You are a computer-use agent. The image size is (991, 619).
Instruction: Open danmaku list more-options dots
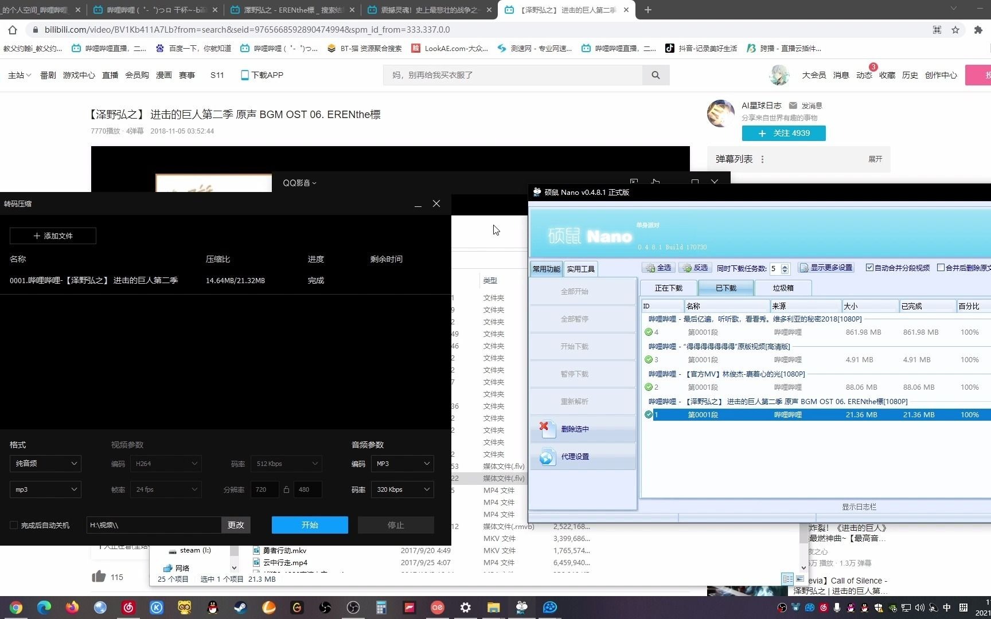point(762,159)
